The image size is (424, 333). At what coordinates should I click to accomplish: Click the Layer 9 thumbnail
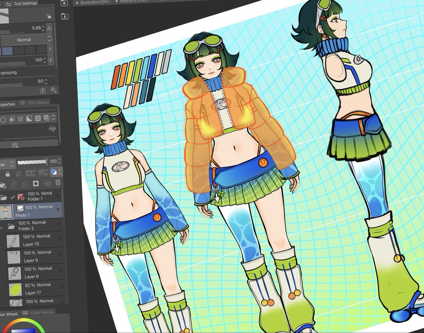click(14, 257)
